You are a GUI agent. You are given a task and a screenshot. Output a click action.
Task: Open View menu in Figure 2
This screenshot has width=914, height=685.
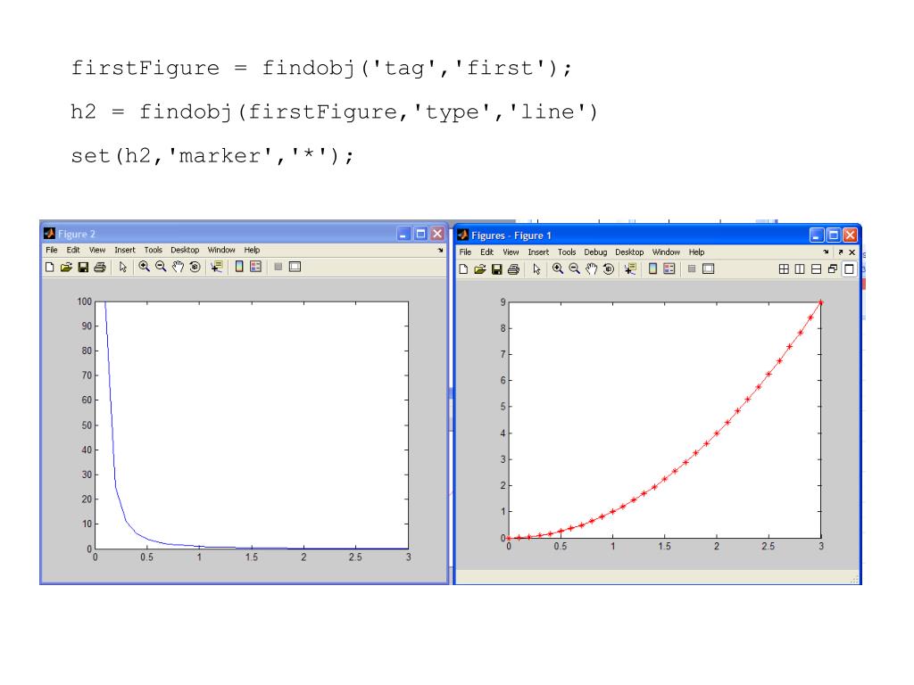[x=97, y=250]
